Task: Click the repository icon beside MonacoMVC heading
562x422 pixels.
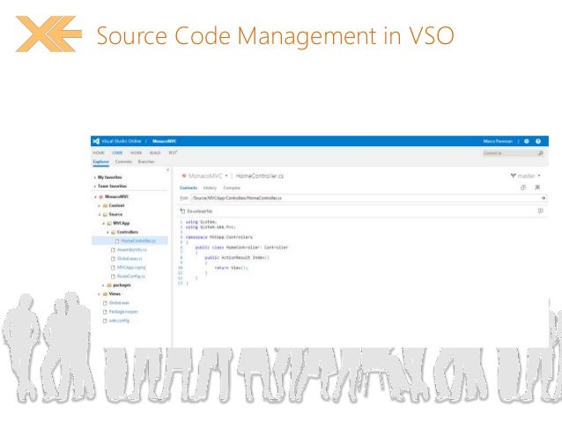Action: click(x=184, y=175)
